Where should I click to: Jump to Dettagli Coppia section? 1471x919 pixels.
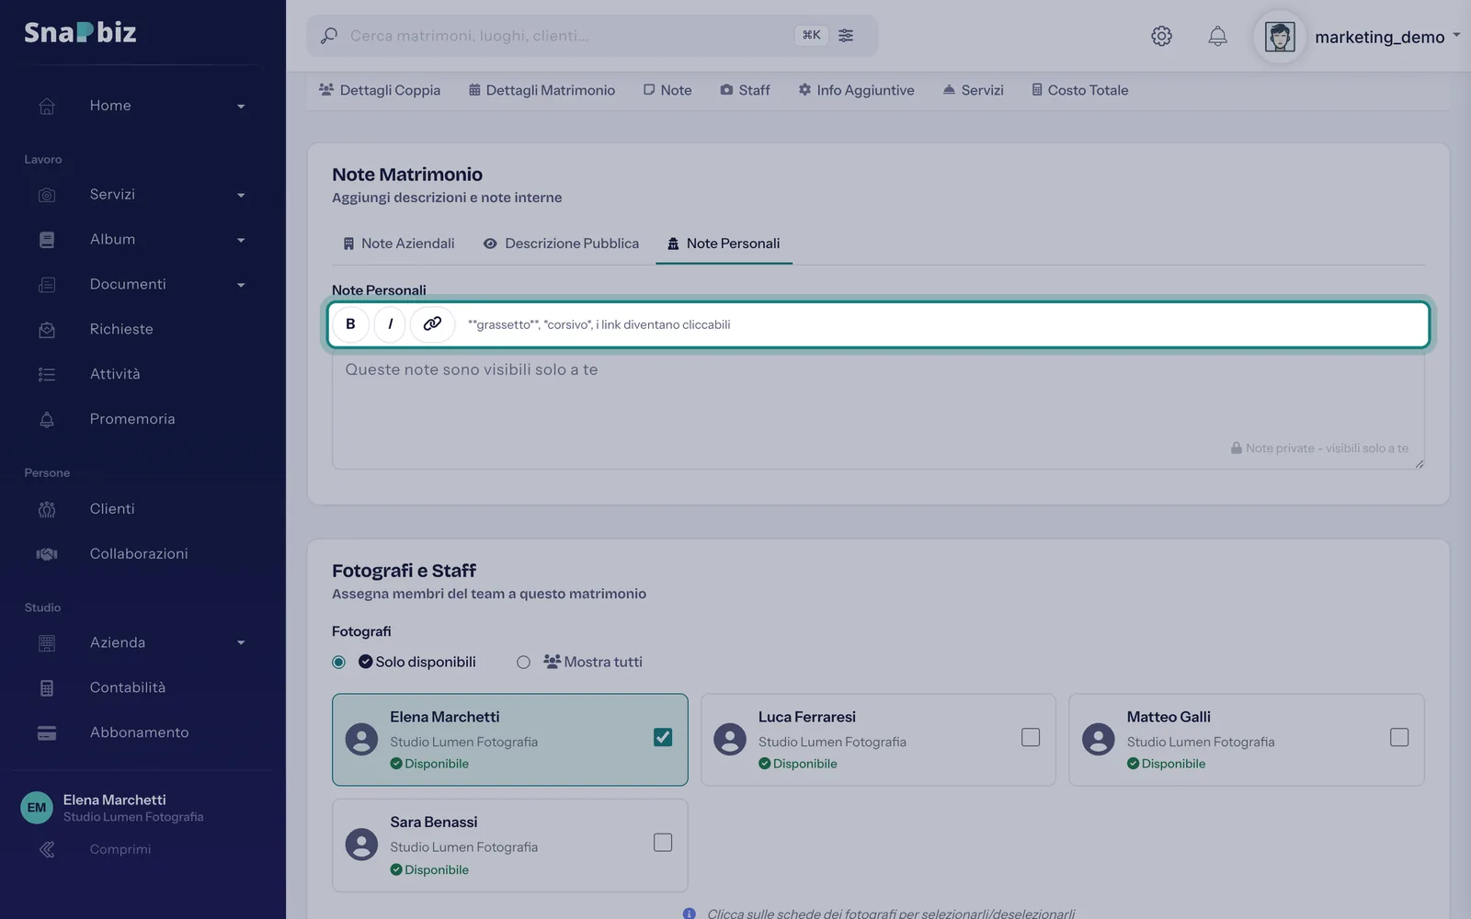pos(380,90)
